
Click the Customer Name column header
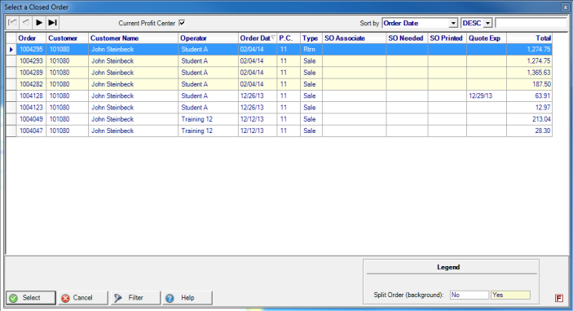point(134,38)
